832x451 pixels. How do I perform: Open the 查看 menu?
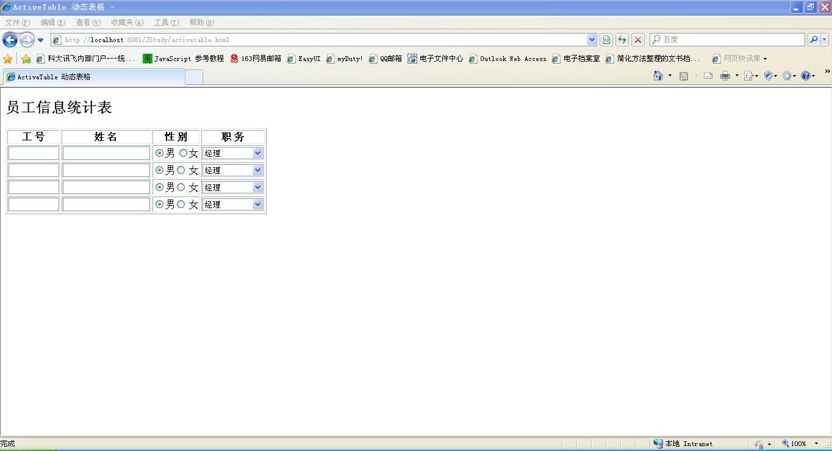point(88,23)
